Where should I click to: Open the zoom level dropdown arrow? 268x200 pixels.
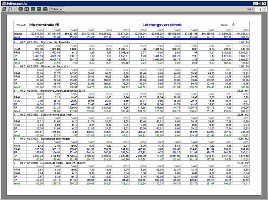tap(14, 9)
